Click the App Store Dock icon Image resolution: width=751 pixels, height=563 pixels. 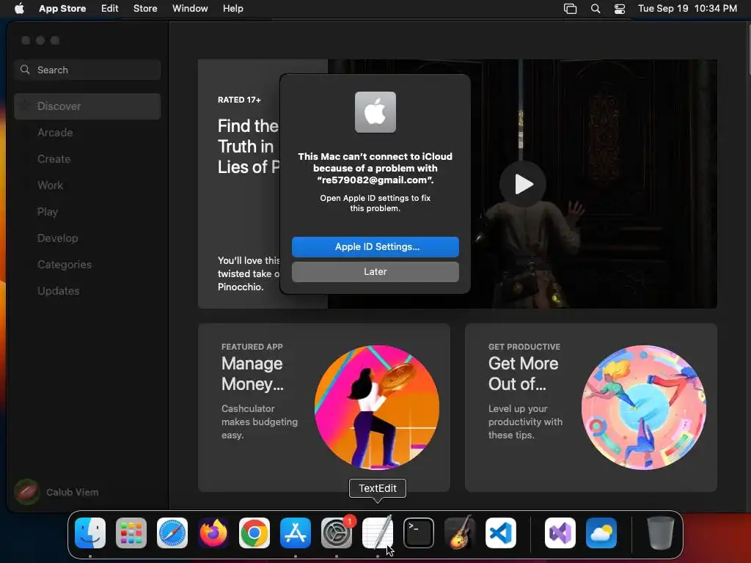pos(296,533)
